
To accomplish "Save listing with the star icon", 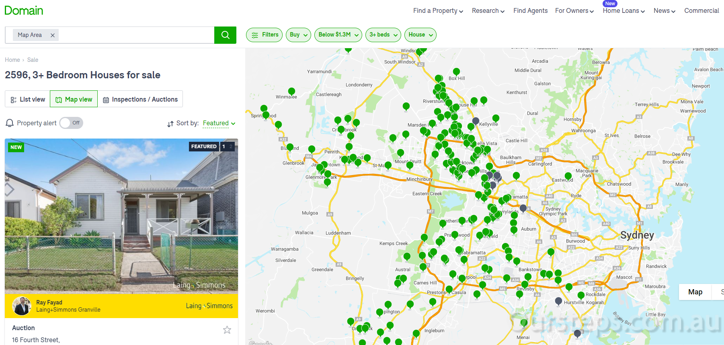I will (x=227, y=330).
